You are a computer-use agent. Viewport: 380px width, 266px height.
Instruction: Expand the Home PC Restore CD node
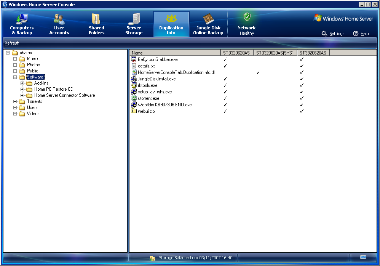click(x=22, y=89)
